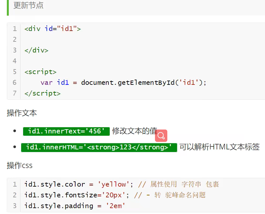Viewport: 265px width, 214px height.
Task: Click the 操作css section title
Action: click(20, 165)
